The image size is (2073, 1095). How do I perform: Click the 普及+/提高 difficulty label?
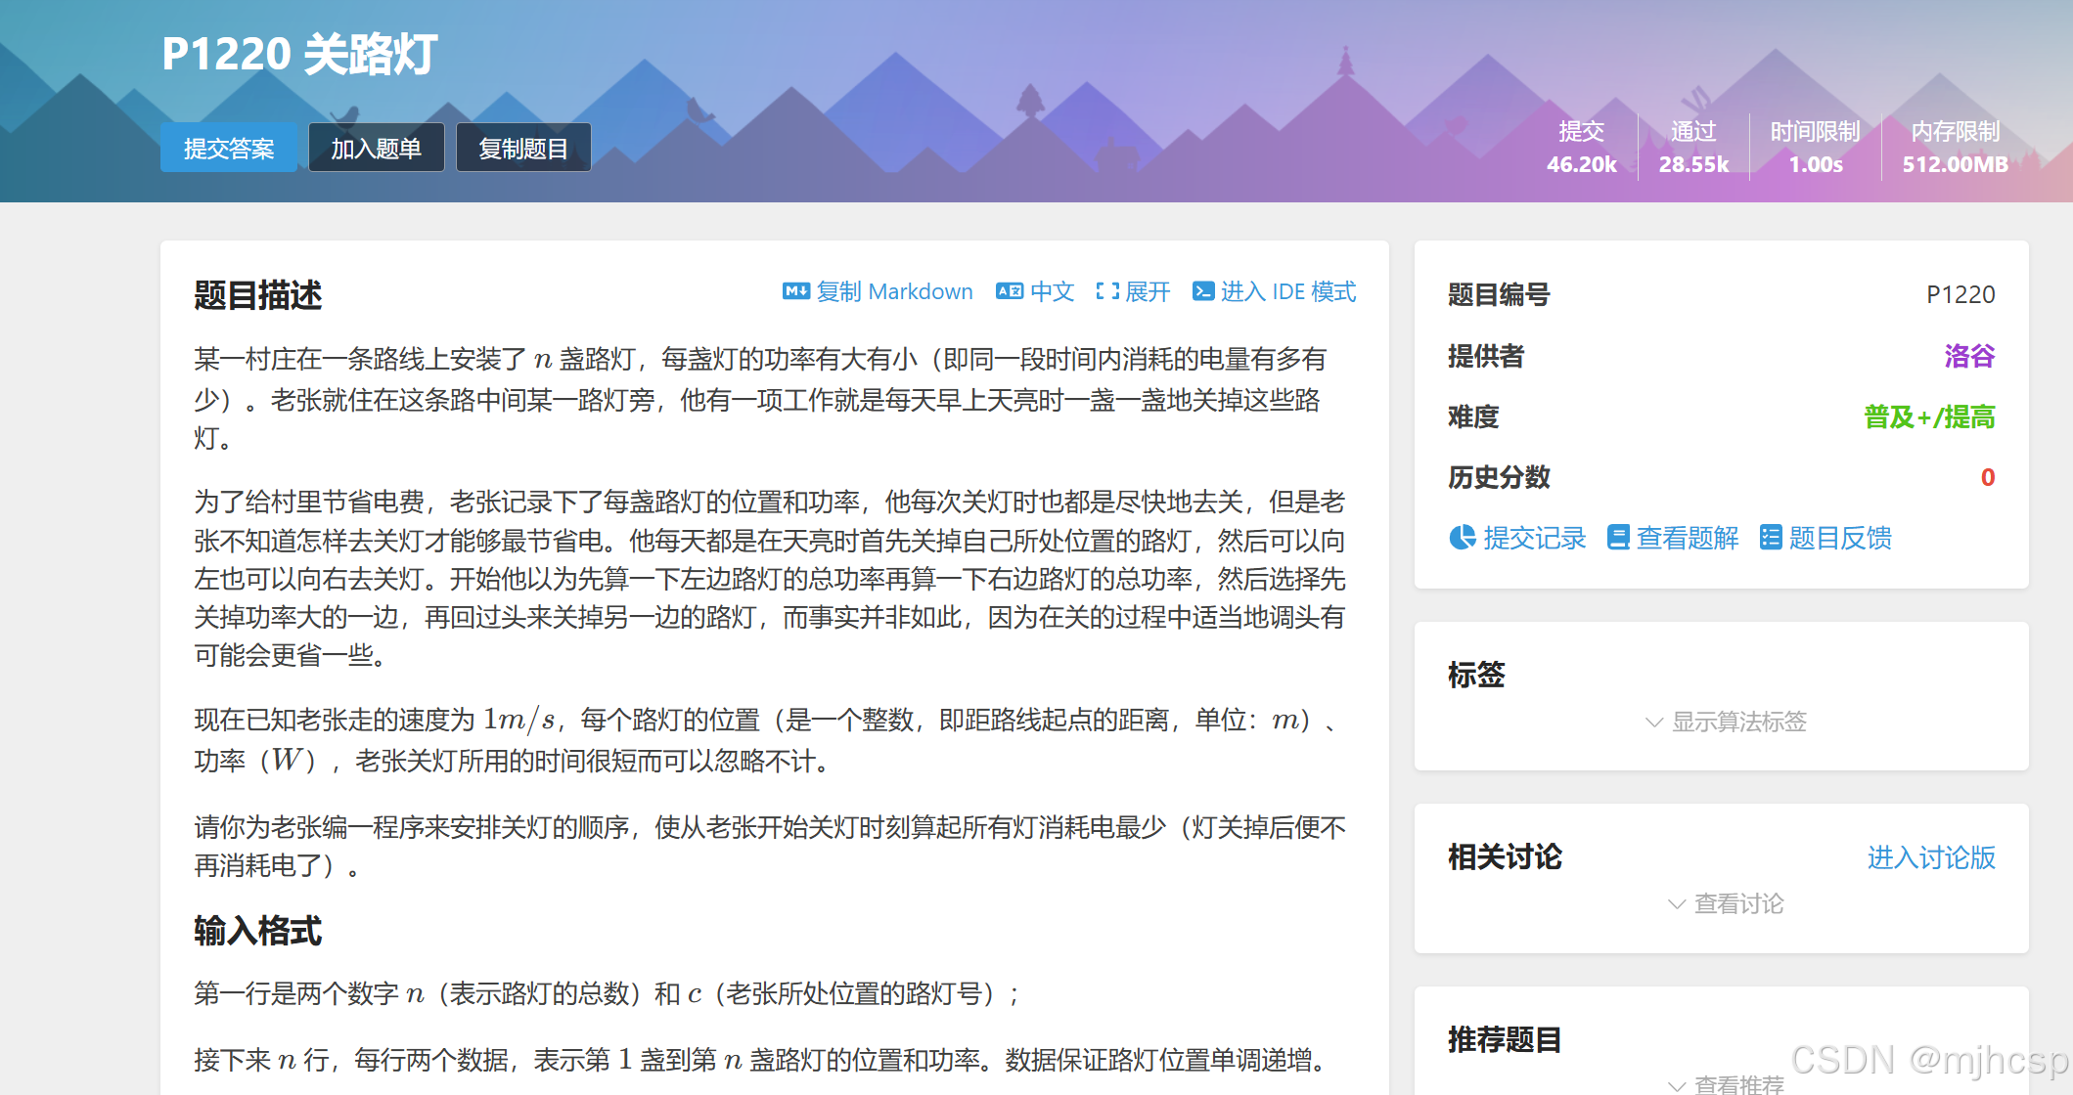1928,417
